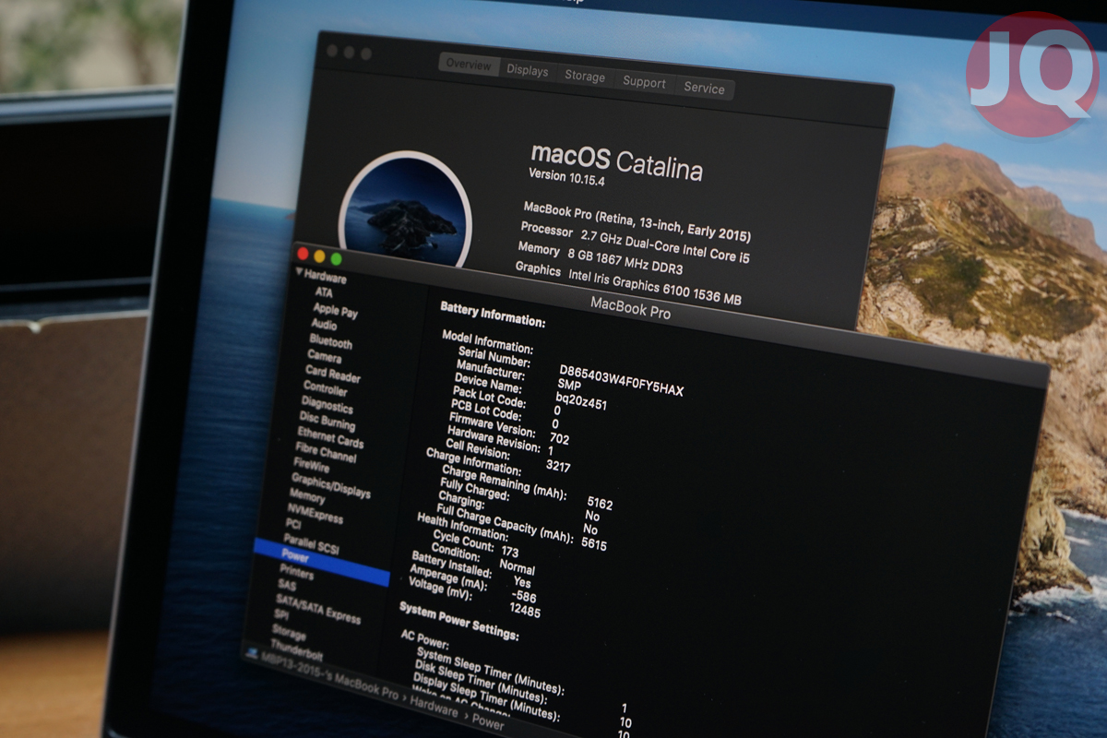Select Camera in the sidebar
The image size is (1107, 738).
coord(325,356)
